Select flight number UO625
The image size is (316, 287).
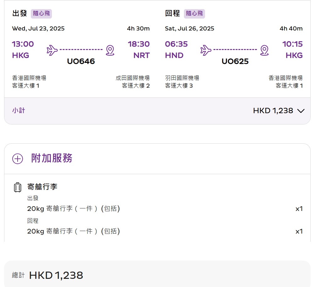point(235,61)
